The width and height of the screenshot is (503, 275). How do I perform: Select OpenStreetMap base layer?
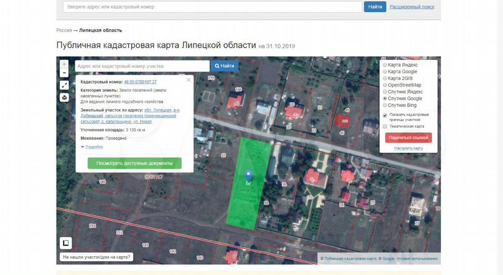[x=385, y=85]
